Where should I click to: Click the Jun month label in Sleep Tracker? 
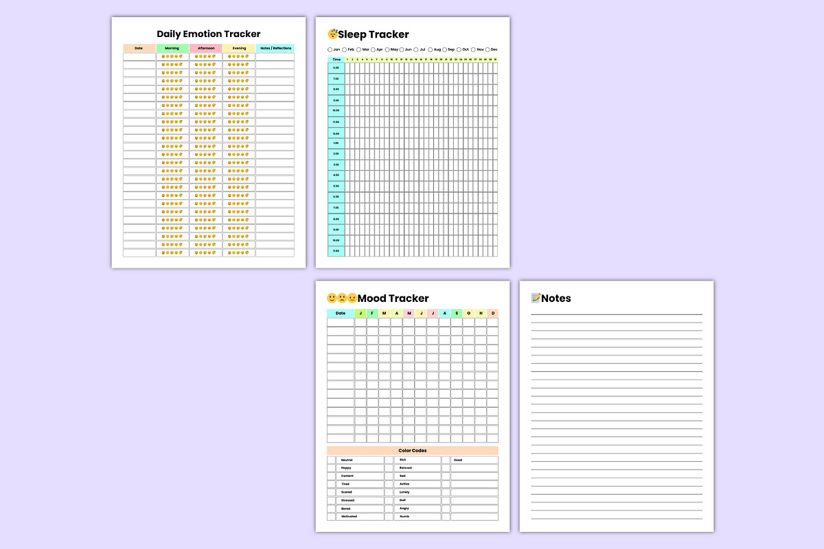pos(409,49)
